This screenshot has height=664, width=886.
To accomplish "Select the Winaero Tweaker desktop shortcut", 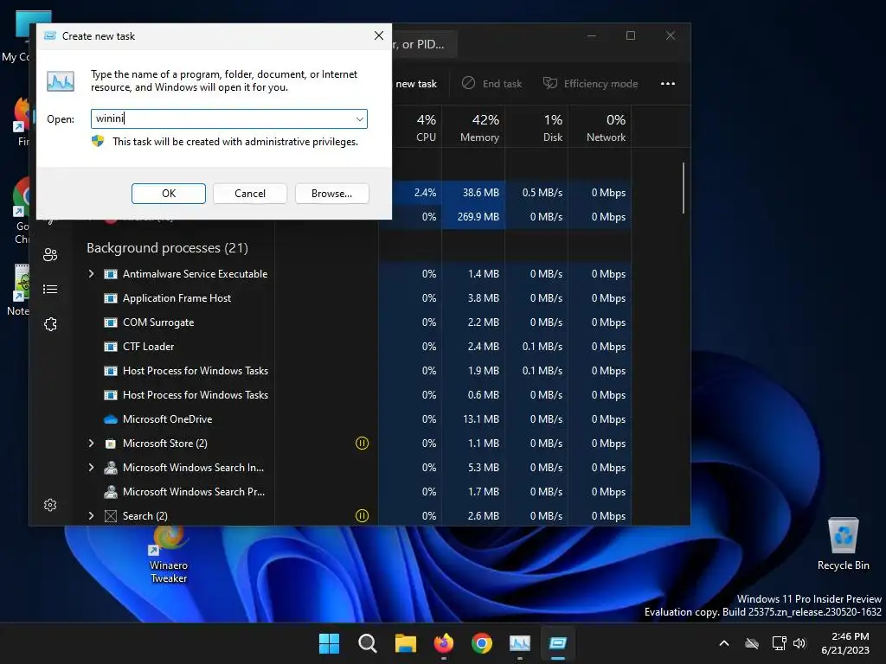I will (169, 555).
